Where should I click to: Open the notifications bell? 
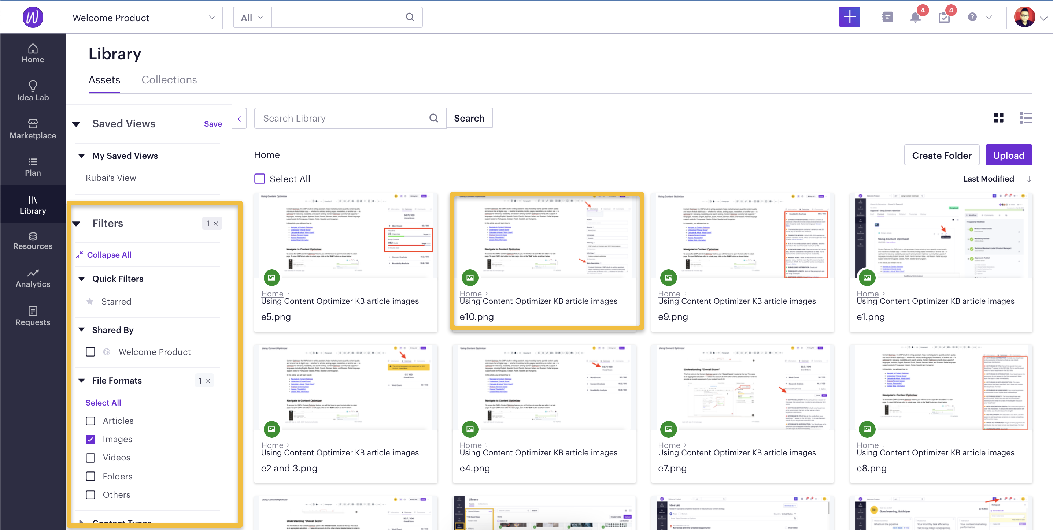click(915, 17)
